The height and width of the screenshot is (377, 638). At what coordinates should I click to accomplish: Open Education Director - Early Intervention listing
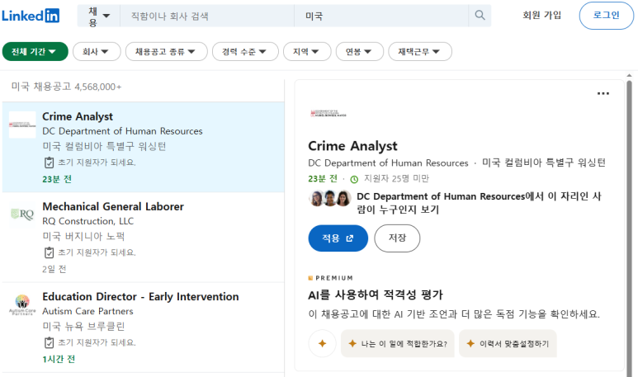[x=140, y=297]
